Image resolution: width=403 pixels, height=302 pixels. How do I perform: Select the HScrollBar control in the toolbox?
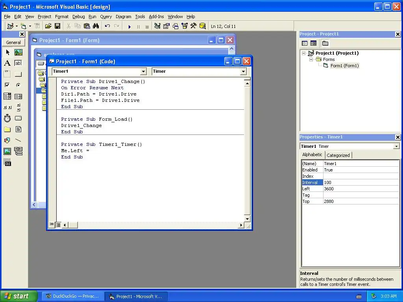[x=7, y=107]
